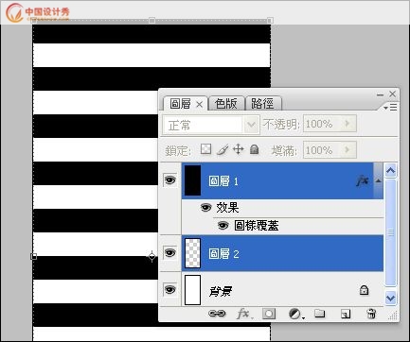Image resolution: width=410 pixels, height=342 pixels.
Task: Click the 效果 effects label
Action: tap(227, 208)
